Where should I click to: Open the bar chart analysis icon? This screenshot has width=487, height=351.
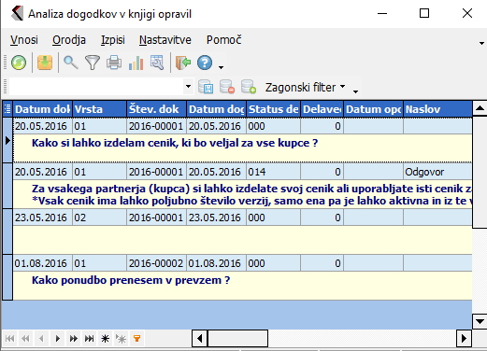pyautogui.click(x=136, y=63)
